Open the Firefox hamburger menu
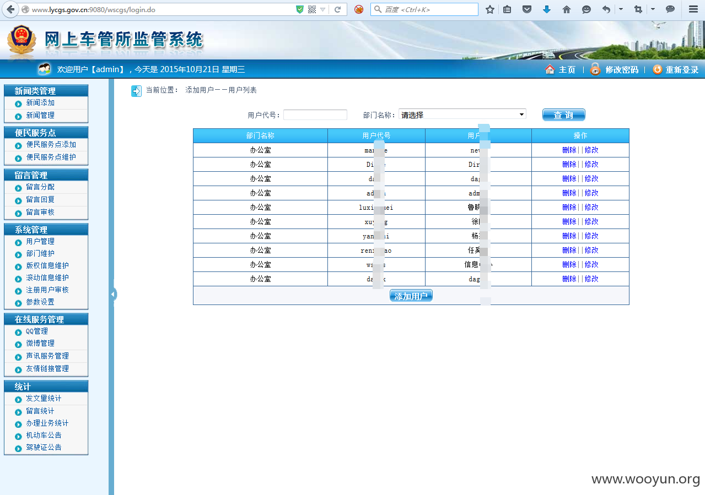 click(693, 9)
